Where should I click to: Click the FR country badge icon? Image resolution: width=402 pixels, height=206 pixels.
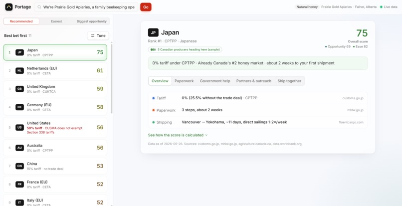20,184
